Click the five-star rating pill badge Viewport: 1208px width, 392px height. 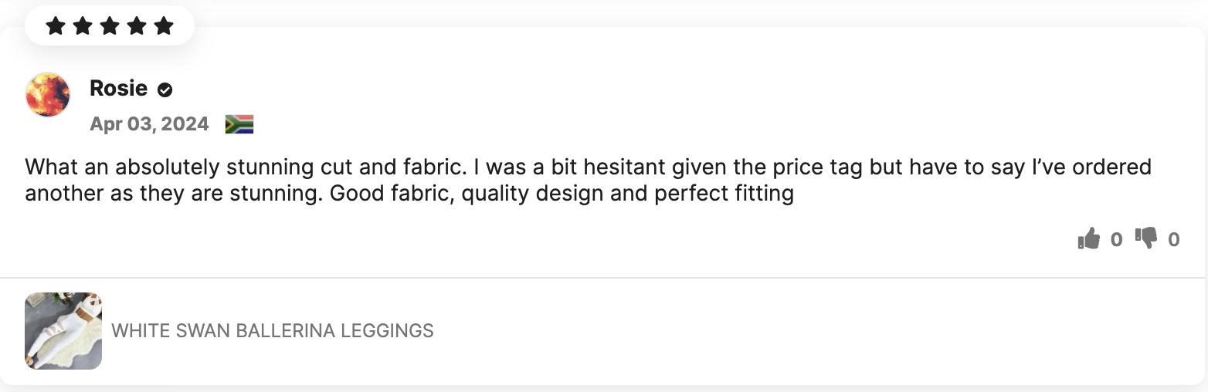(110, 26)
